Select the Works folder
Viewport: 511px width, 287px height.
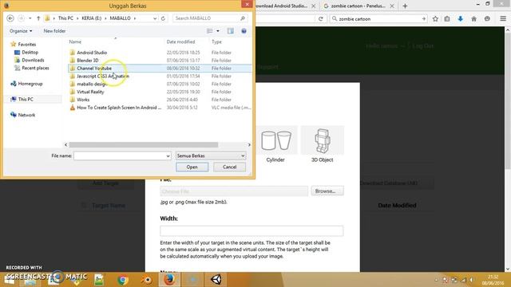tap(83, 100)
